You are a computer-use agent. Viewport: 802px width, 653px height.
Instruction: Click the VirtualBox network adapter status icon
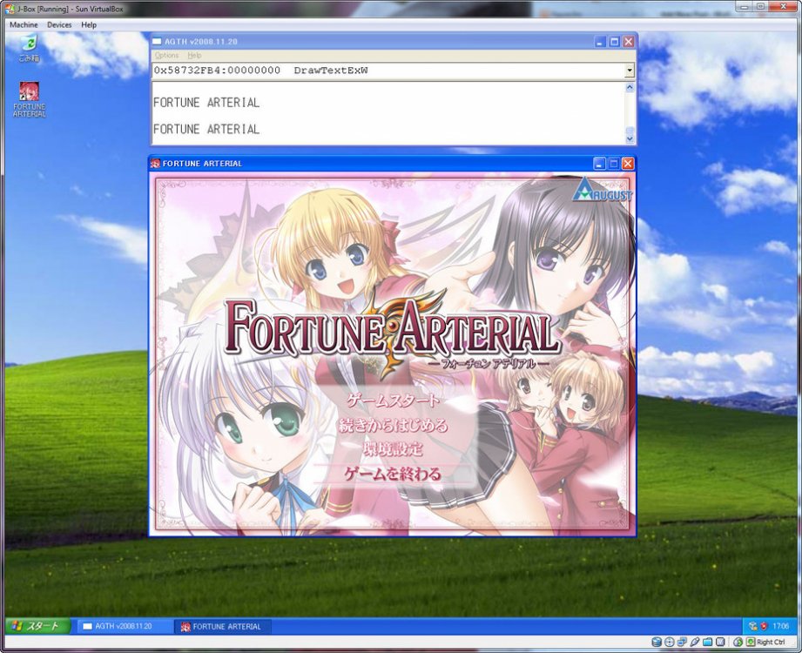[682, 642]
